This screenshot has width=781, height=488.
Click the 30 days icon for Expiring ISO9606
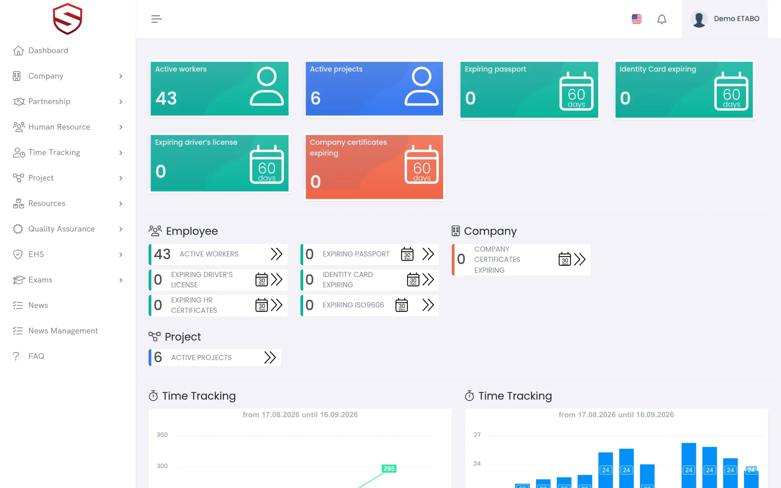coord(401,305)
